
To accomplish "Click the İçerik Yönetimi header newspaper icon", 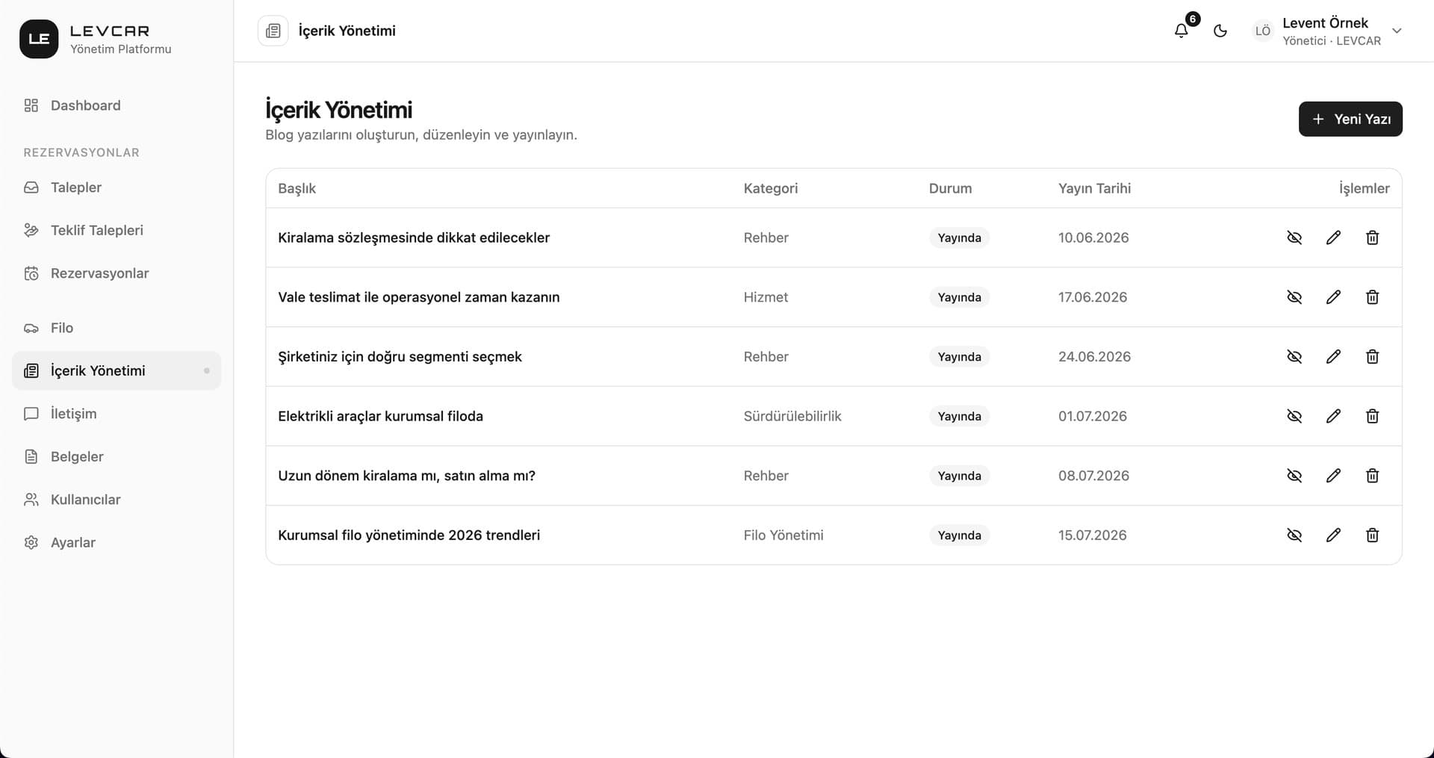I will point(273,31).
